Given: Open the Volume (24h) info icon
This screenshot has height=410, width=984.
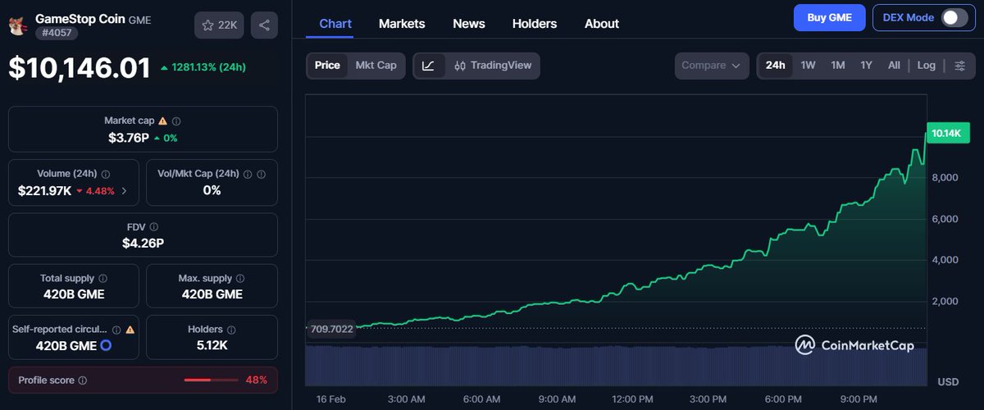Looking at the screenshot, I should click(x=106, y=174).
